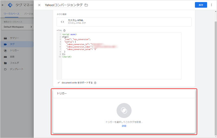Open テンプレート in the sidebar
The height and width of the screenshot is (138, 217).
point(17,69)
